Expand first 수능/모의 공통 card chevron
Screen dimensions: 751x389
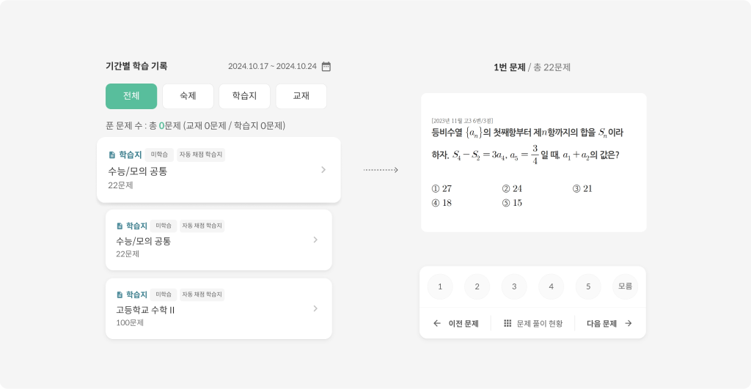pyautogui.click(x=323, y=170)
